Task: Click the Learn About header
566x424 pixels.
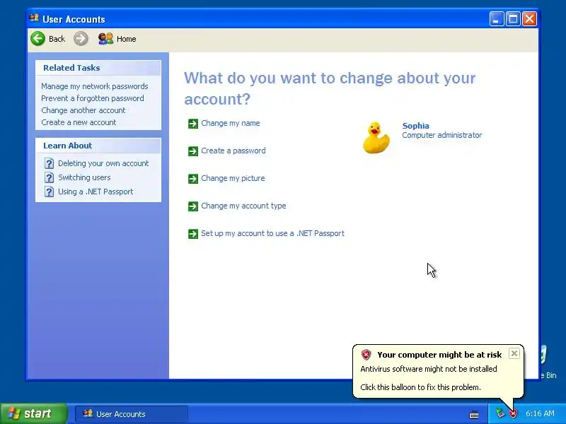Action: click(98, 146)
